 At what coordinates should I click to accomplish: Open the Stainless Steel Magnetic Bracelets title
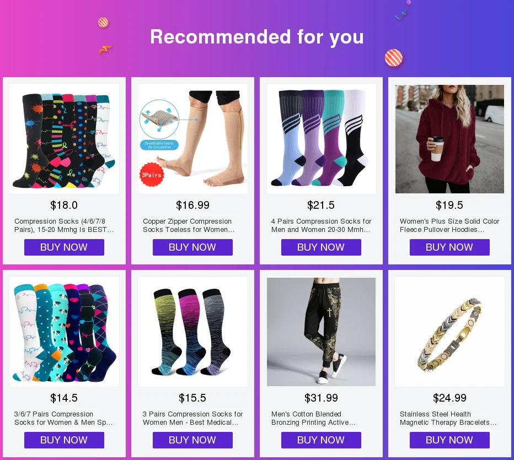(x=448, y=418)
